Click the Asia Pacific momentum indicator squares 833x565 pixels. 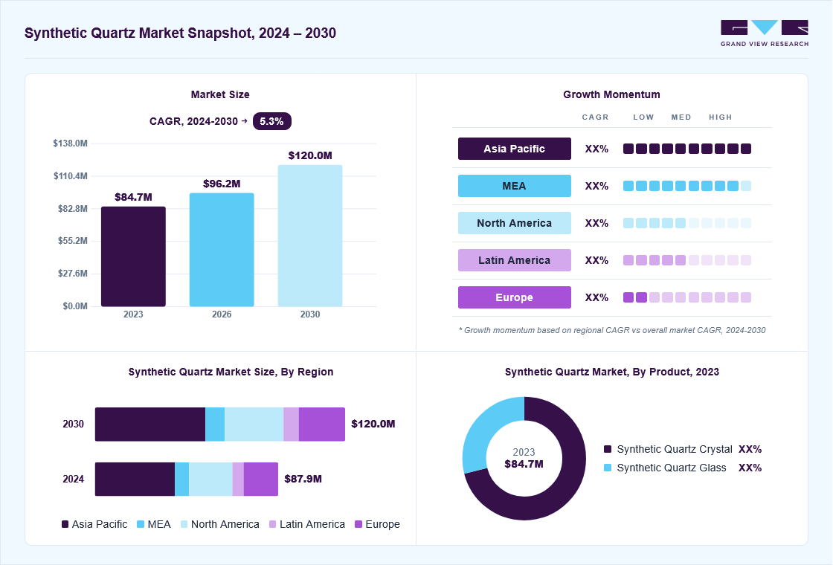tap(687, 149)
